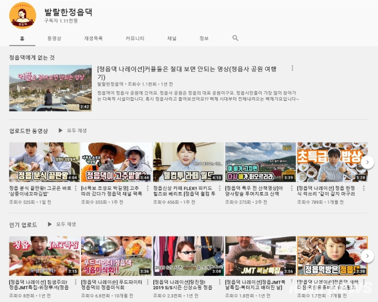Click 조회수 525회 • 1일 전 metadata
Screen dimensions: 378x302
coord(30,202)
